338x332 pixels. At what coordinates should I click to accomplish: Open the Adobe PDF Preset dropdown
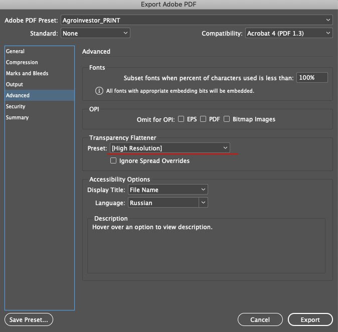point(197,20)
